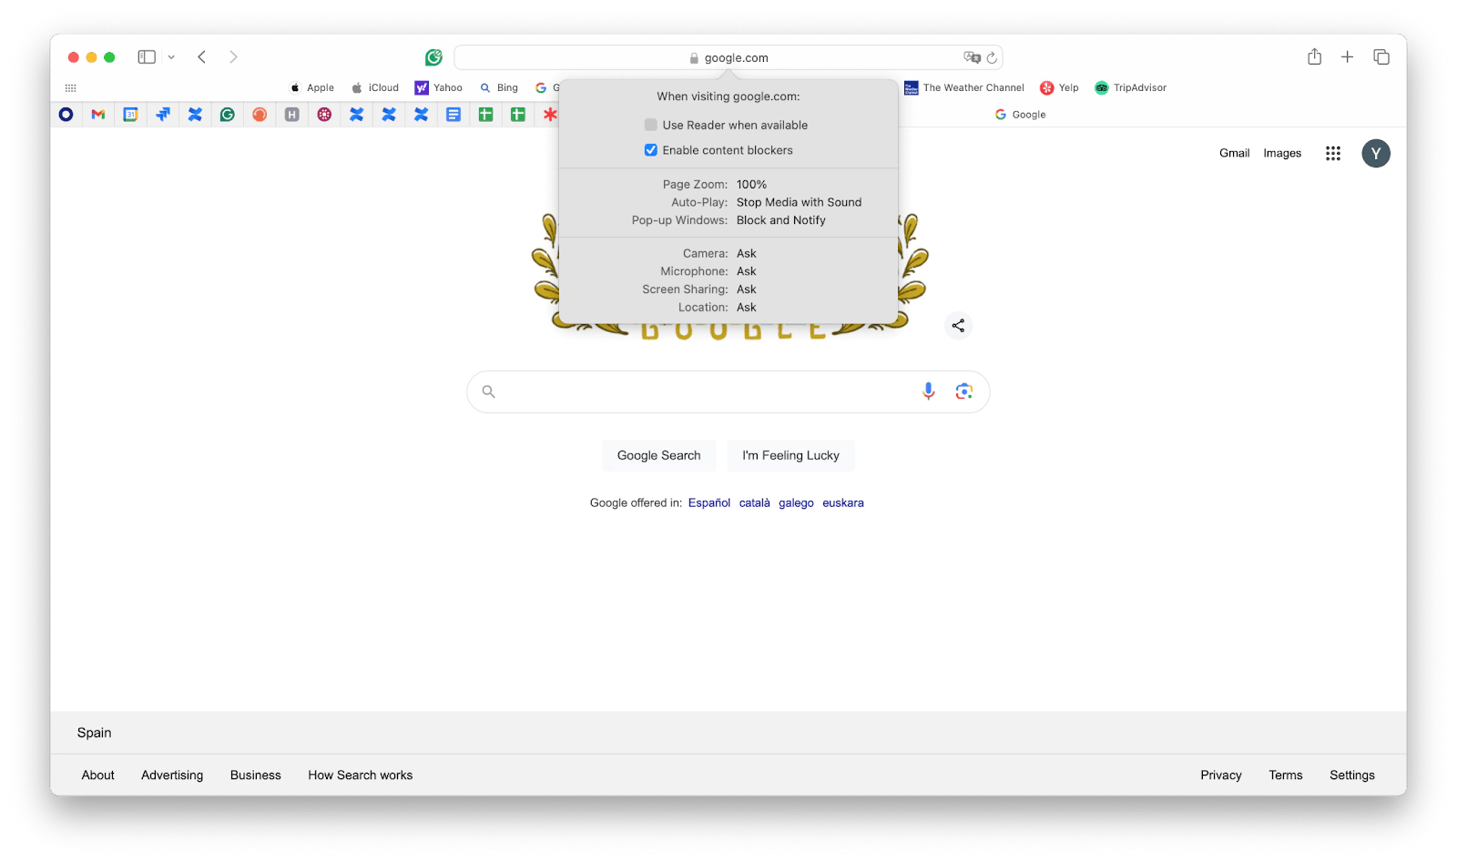Open the iCloud favorite bookmark
Viewport: 1457px width, 862px height.
pyautogui.click(x=375, y=88)
